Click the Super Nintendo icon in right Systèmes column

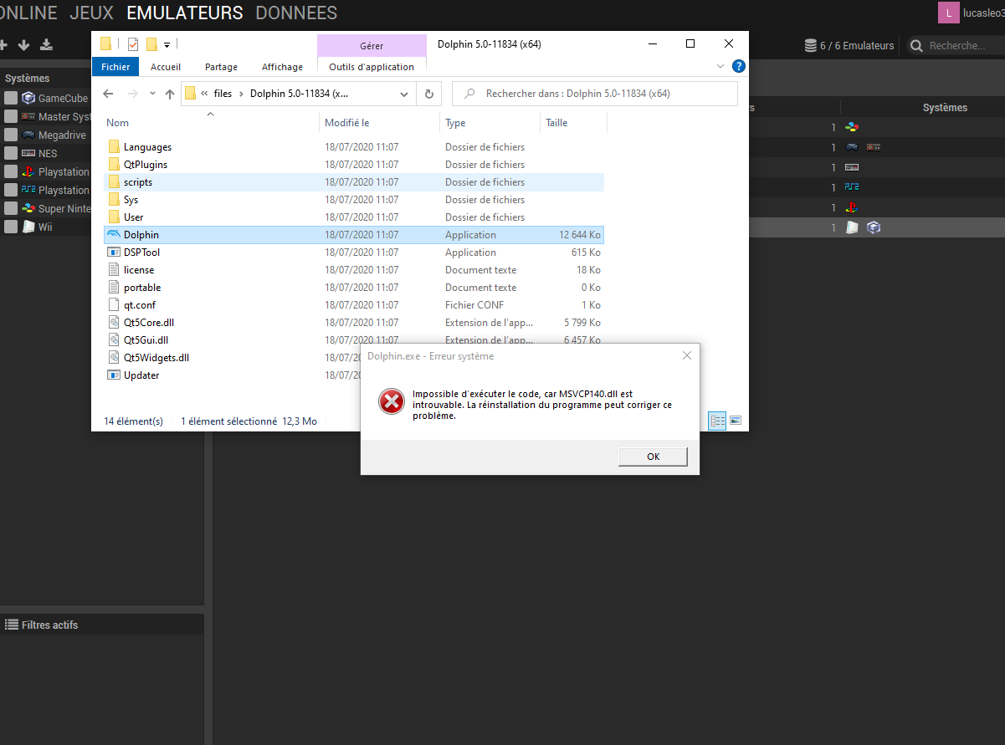tap(852, 127)
